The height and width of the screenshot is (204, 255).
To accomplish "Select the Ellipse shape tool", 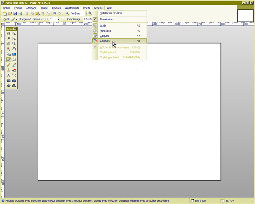I will point(9,86).
